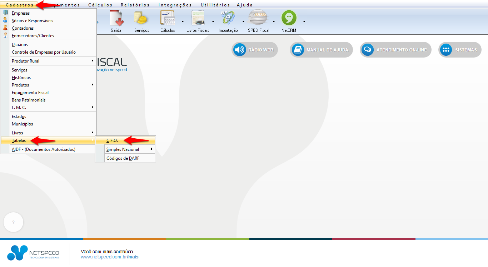
Task: Expand the Importação toolbar dropdown arrow
Action: tap(243, 21)
